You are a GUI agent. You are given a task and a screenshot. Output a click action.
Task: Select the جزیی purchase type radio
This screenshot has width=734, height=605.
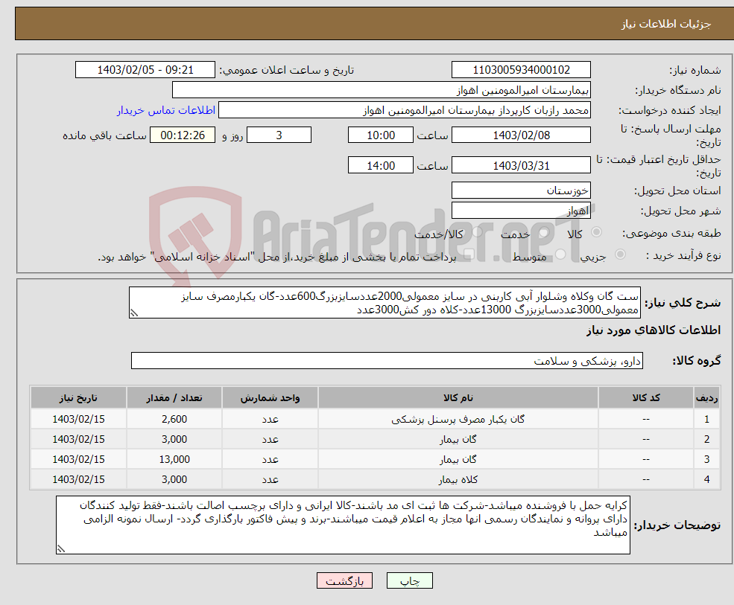620,255
